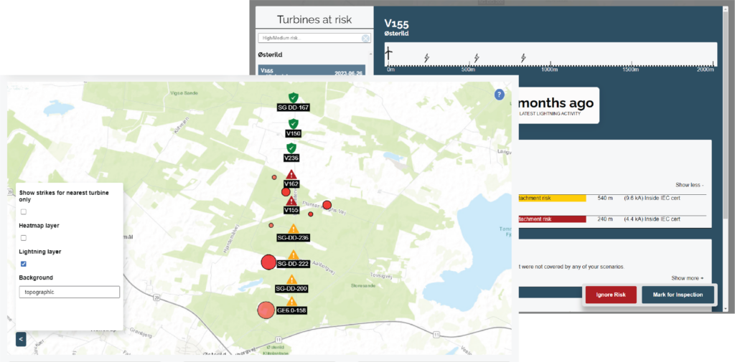Enable show strikes for nearest turbine only
Image resolution: width=735 pixels, height=362 pixels.
(x=24, y=211)
